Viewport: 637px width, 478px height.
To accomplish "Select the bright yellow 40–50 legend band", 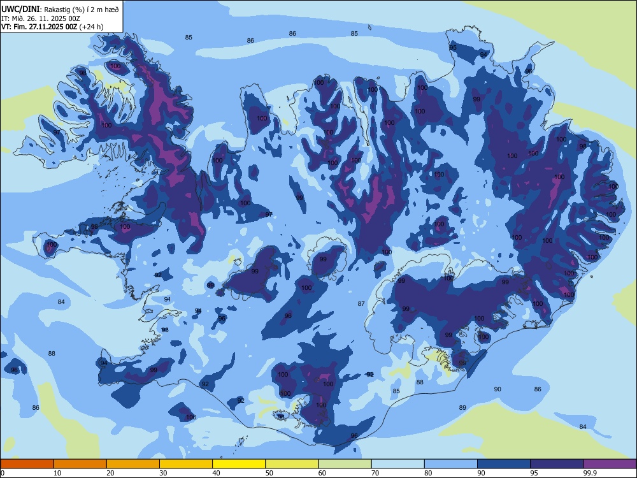I will (239, 464).
